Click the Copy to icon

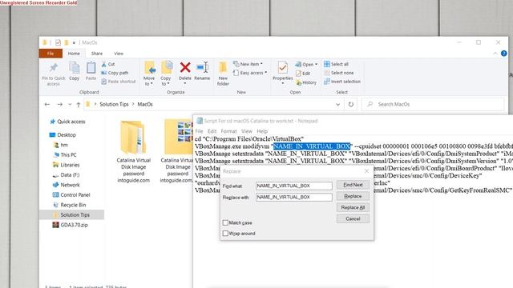click(x=166, y=68)
